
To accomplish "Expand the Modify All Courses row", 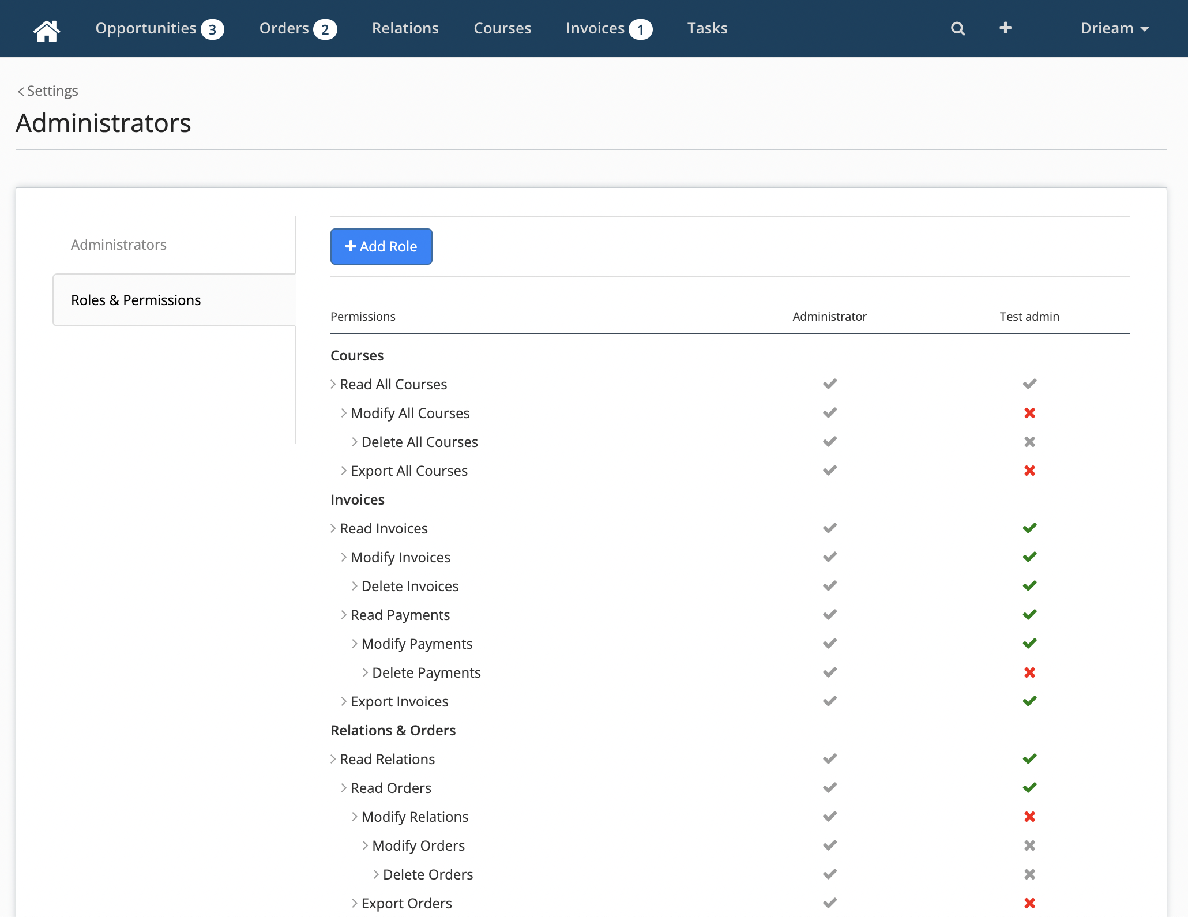I will [344, 413].
